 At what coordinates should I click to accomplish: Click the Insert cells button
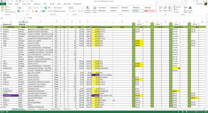coord(161,9)
